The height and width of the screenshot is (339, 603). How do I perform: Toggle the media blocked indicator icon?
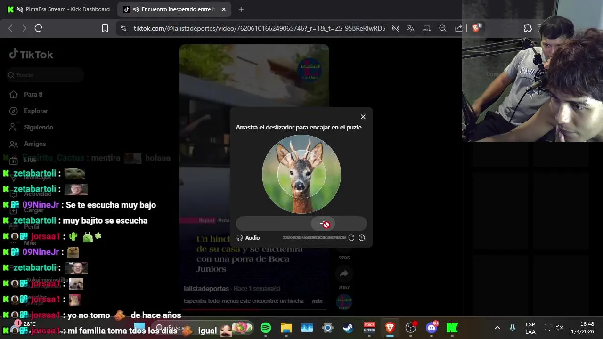tap(396, 28)
